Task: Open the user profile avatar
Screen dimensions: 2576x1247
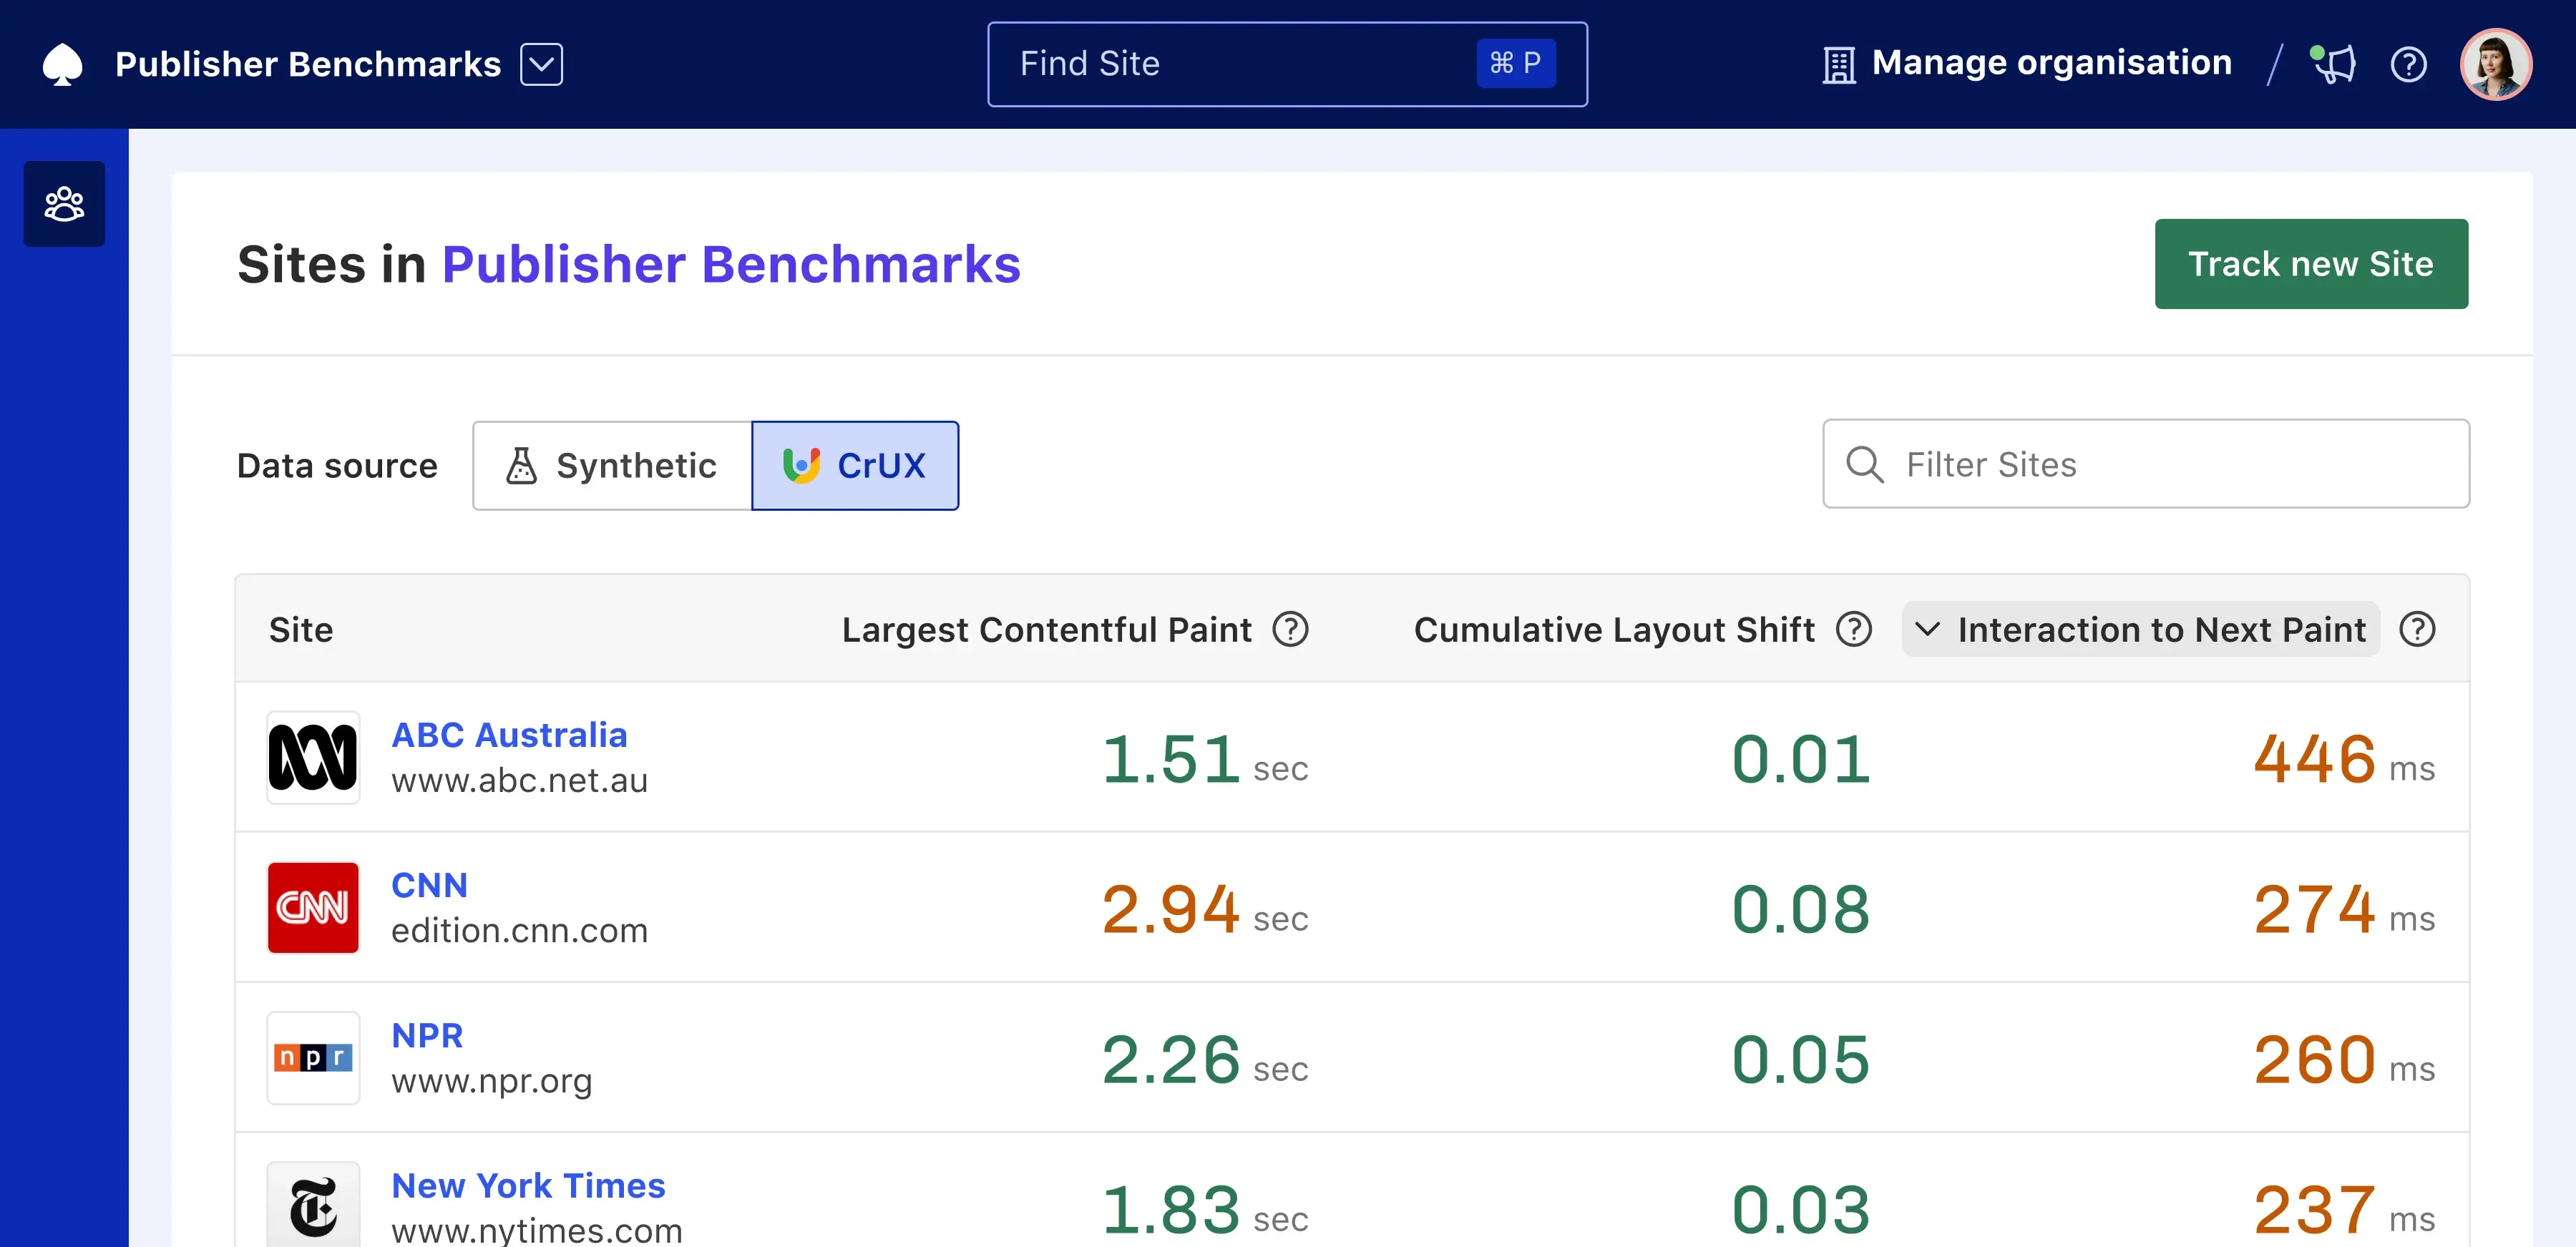Action: pos(2495,64)
